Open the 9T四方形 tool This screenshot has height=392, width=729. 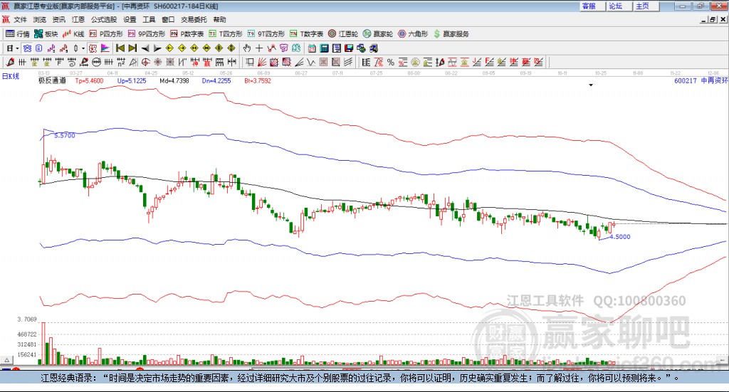266,34
